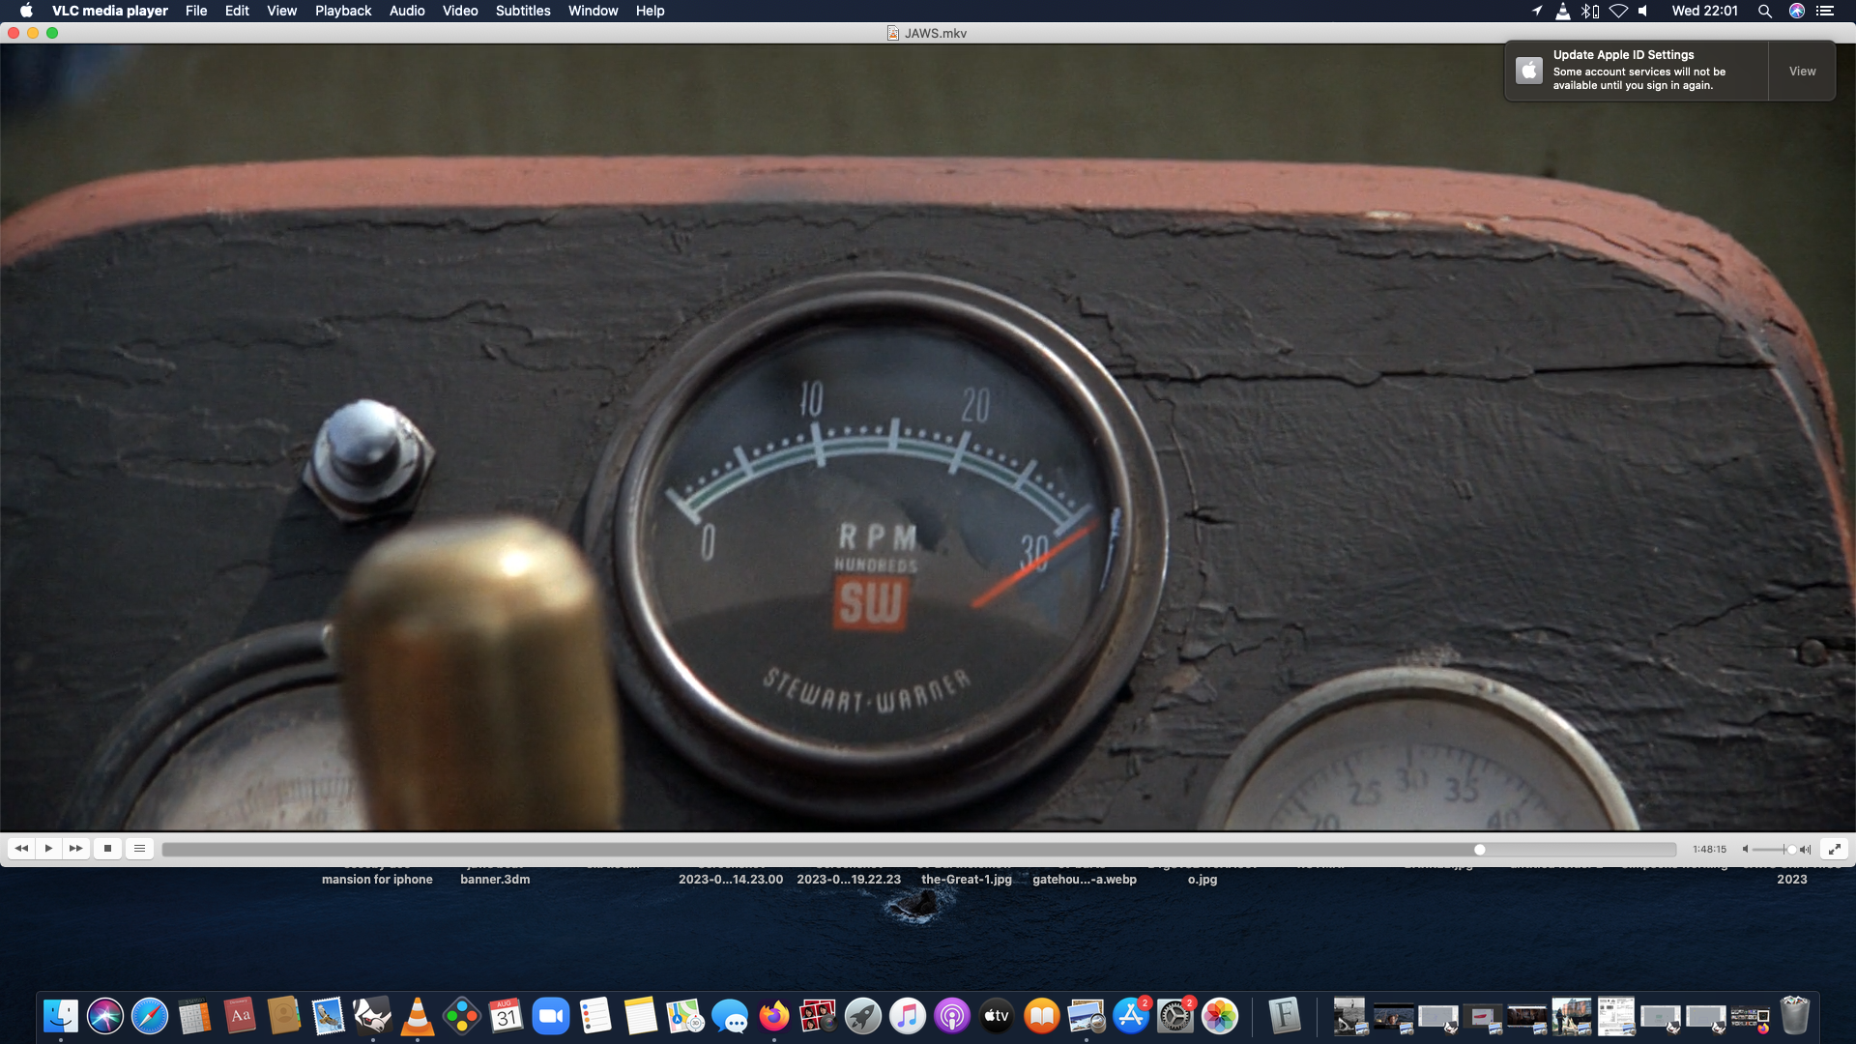Open Contacts from the Dock

coord(283,1016)
